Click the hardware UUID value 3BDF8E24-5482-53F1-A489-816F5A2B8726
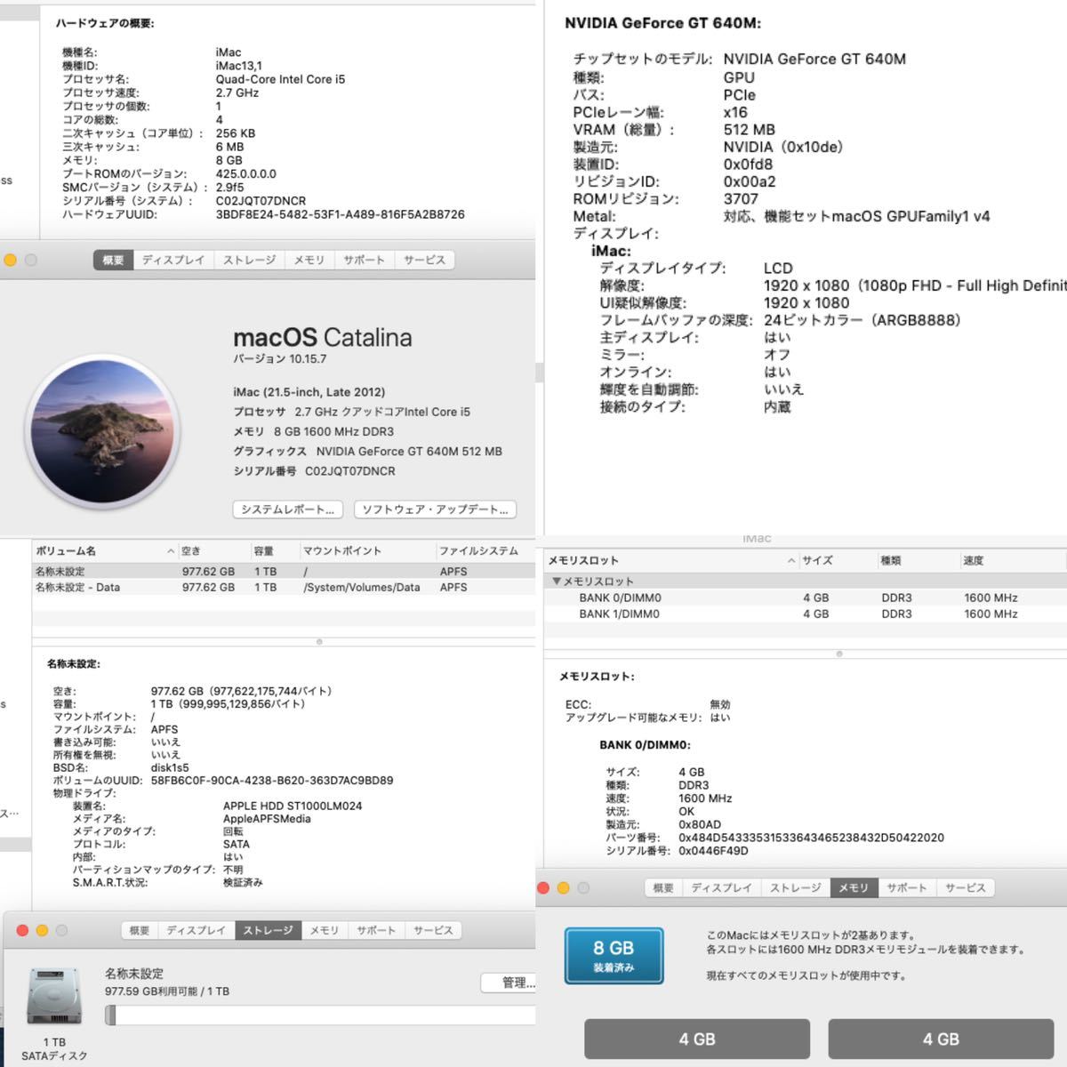The width and height of the screenshot is (1067, 1067). point(341,214)
